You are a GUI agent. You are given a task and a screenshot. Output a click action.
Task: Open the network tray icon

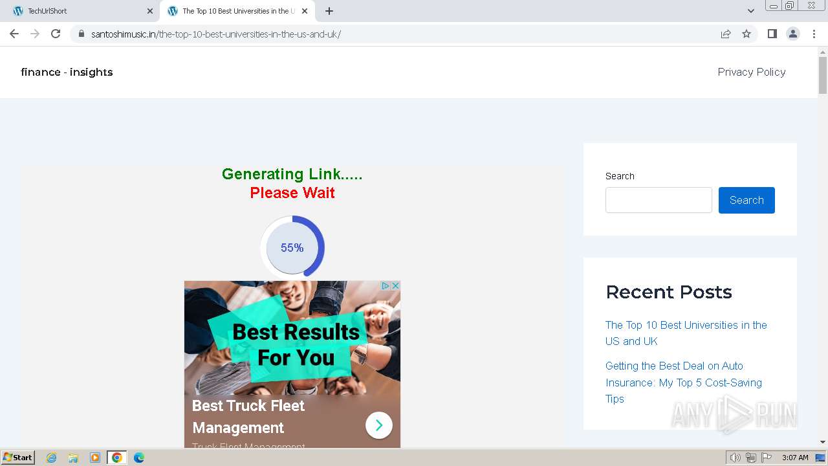click(x=751, y=458)
